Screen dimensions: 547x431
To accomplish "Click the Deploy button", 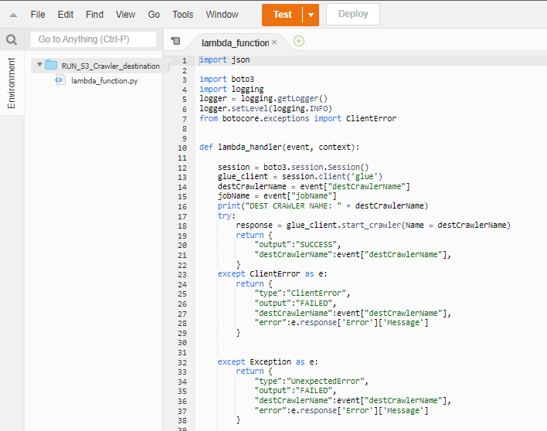I will point(353,14).
